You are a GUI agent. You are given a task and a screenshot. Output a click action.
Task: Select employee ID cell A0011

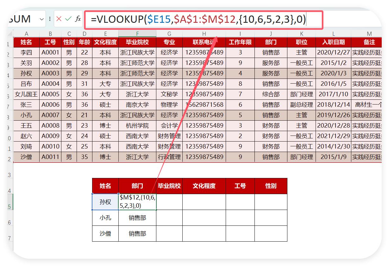tap(50, 157)
